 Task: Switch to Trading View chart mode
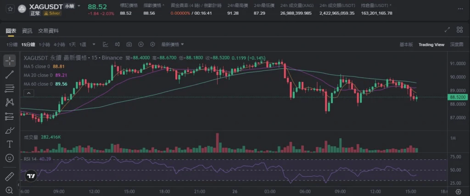coord(431,44)
